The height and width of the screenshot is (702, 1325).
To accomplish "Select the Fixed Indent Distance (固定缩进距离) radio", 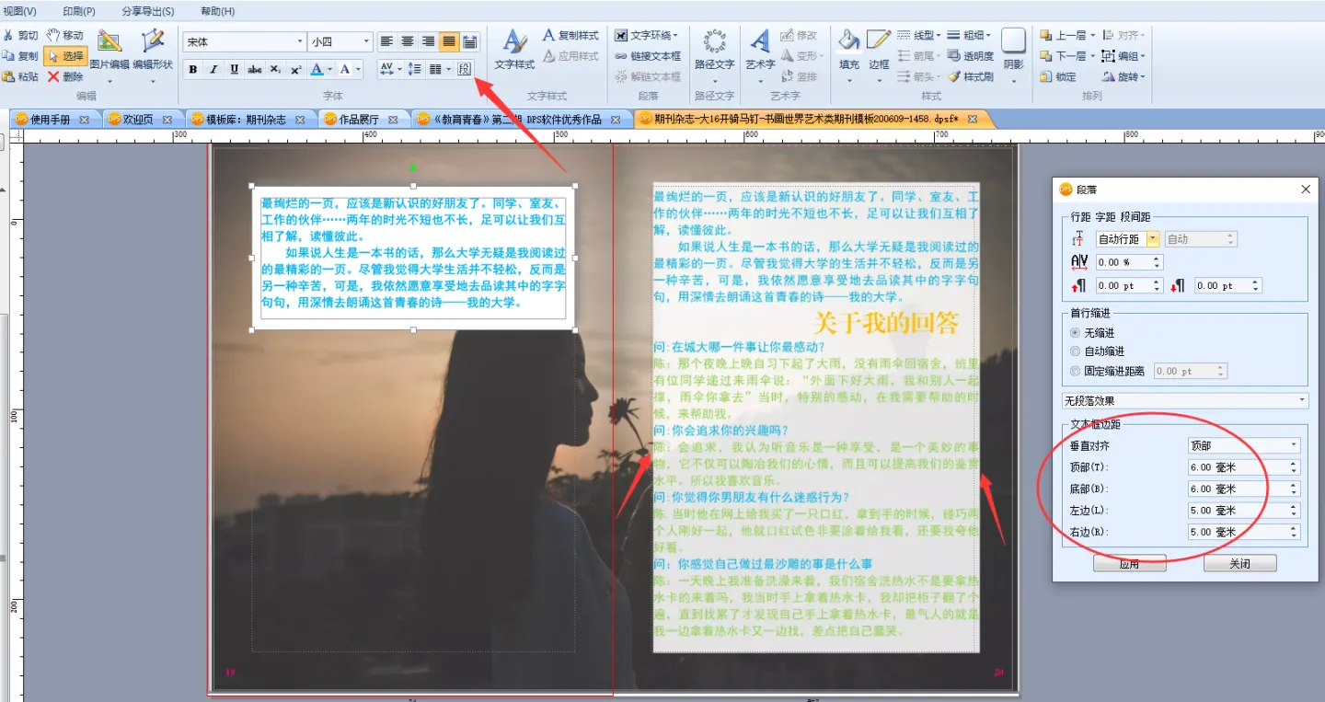I will pyautogui.click(x=1076, y=371).
